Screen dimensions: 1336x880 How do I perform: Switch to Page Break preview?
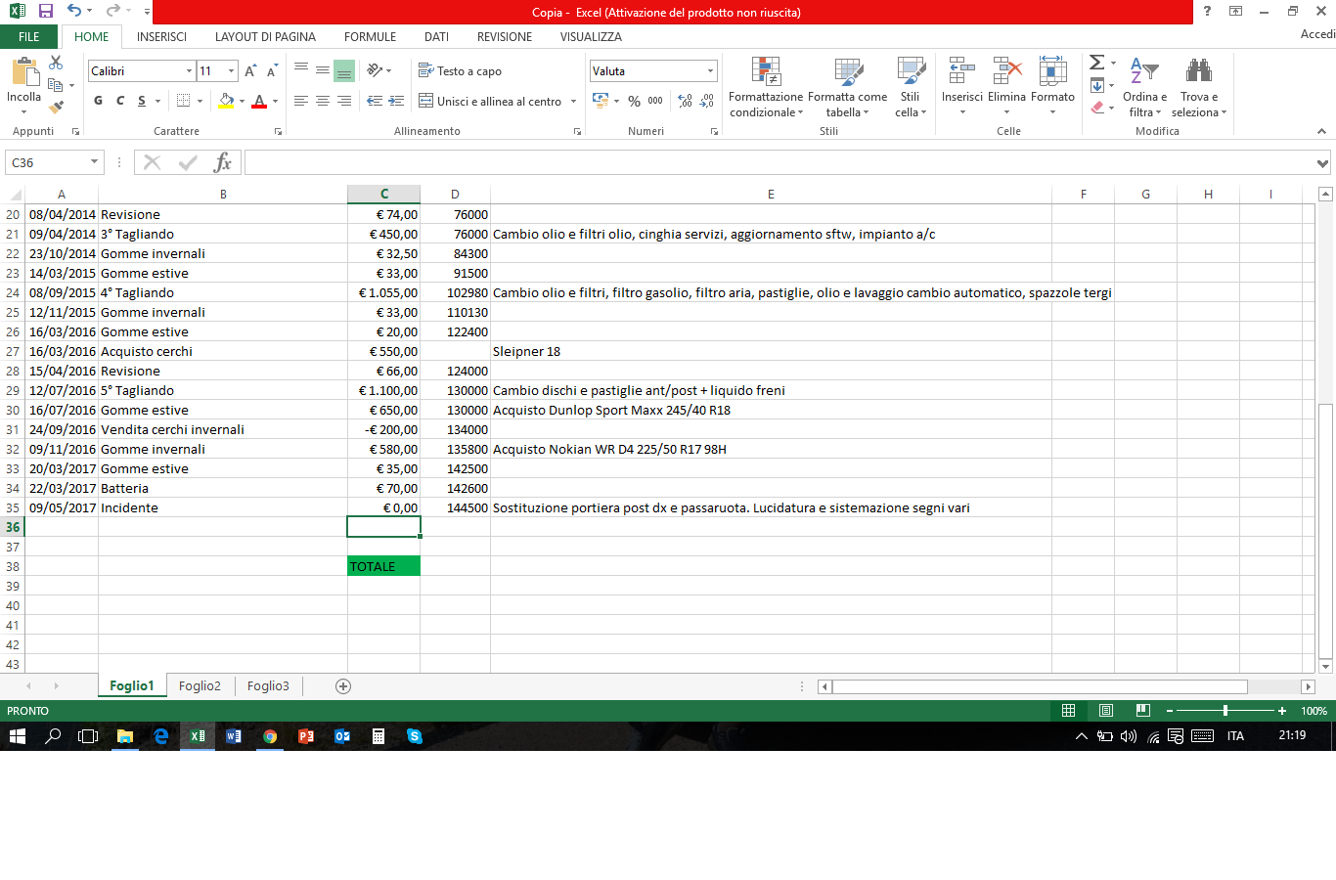click(1142, 711)
